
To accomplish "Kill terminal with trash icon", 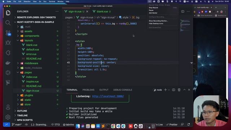I will click(x=179, y=90).
